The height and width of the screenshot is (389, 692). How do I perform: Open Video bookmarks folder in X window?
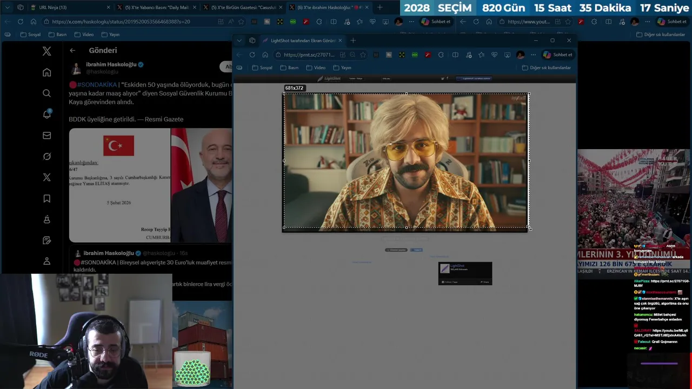tap(84, 35)
